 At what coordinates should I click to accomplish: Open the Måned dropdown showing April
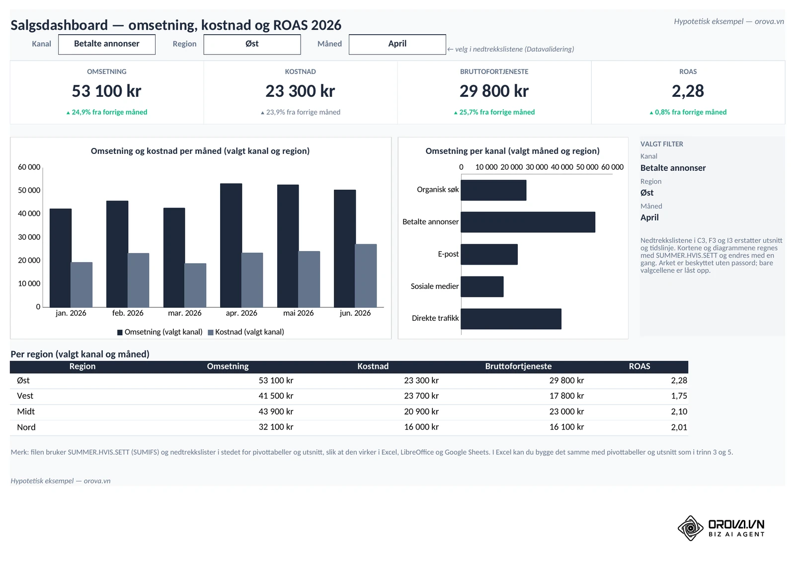point(397,44)
